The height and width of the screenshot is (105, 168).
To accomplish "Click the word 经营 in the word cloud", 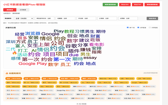I will click(x=20, y=34).
